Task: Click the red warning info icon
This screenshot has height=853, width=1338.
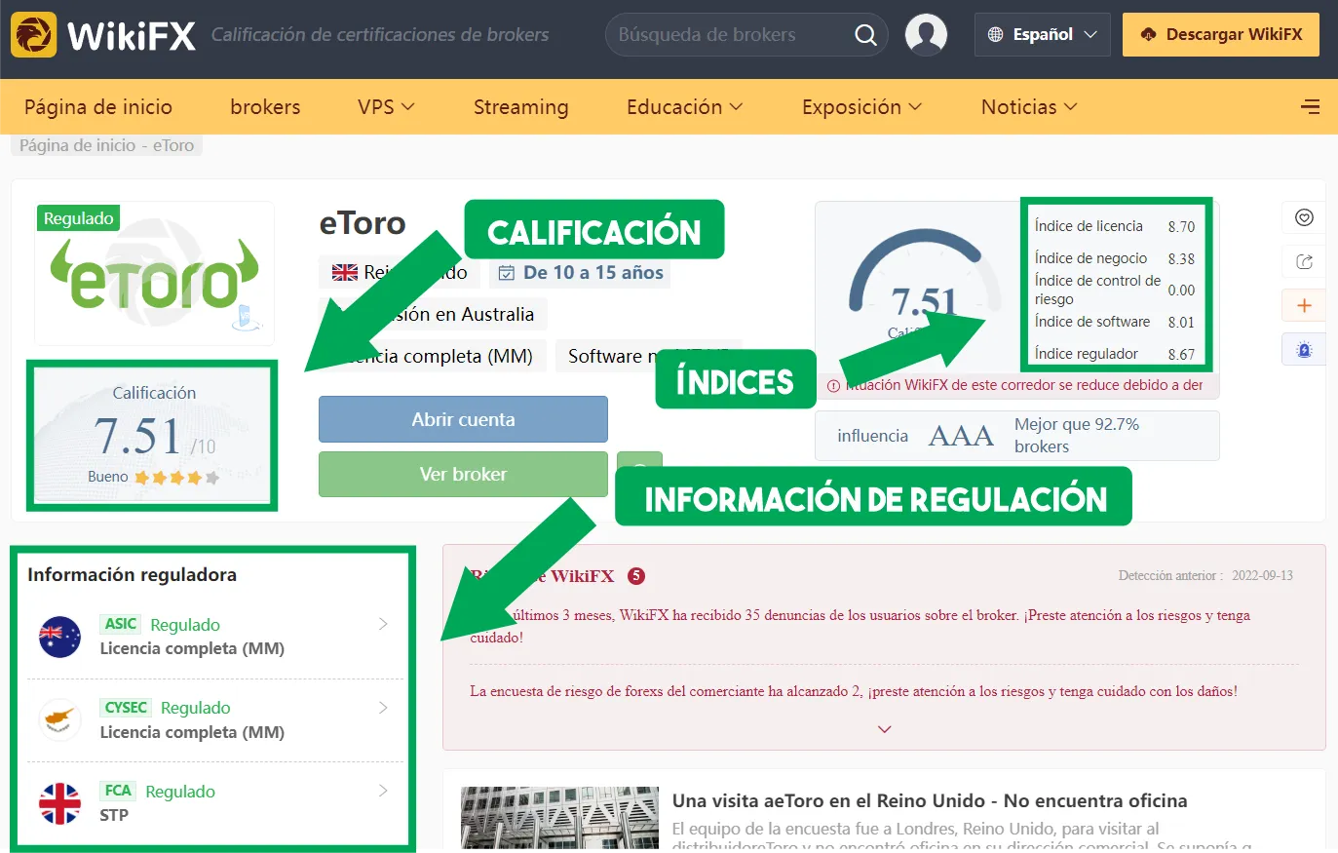Action: click(833, 386)
